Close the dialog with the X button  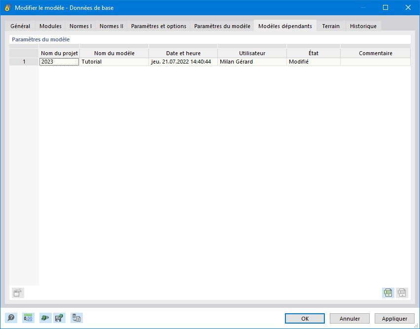click(408, 7)
